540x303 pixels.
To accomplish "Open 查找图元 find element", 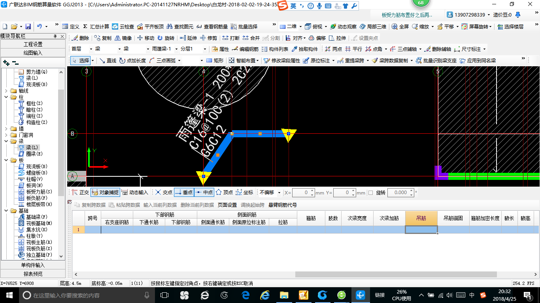I will click(180, 26).
